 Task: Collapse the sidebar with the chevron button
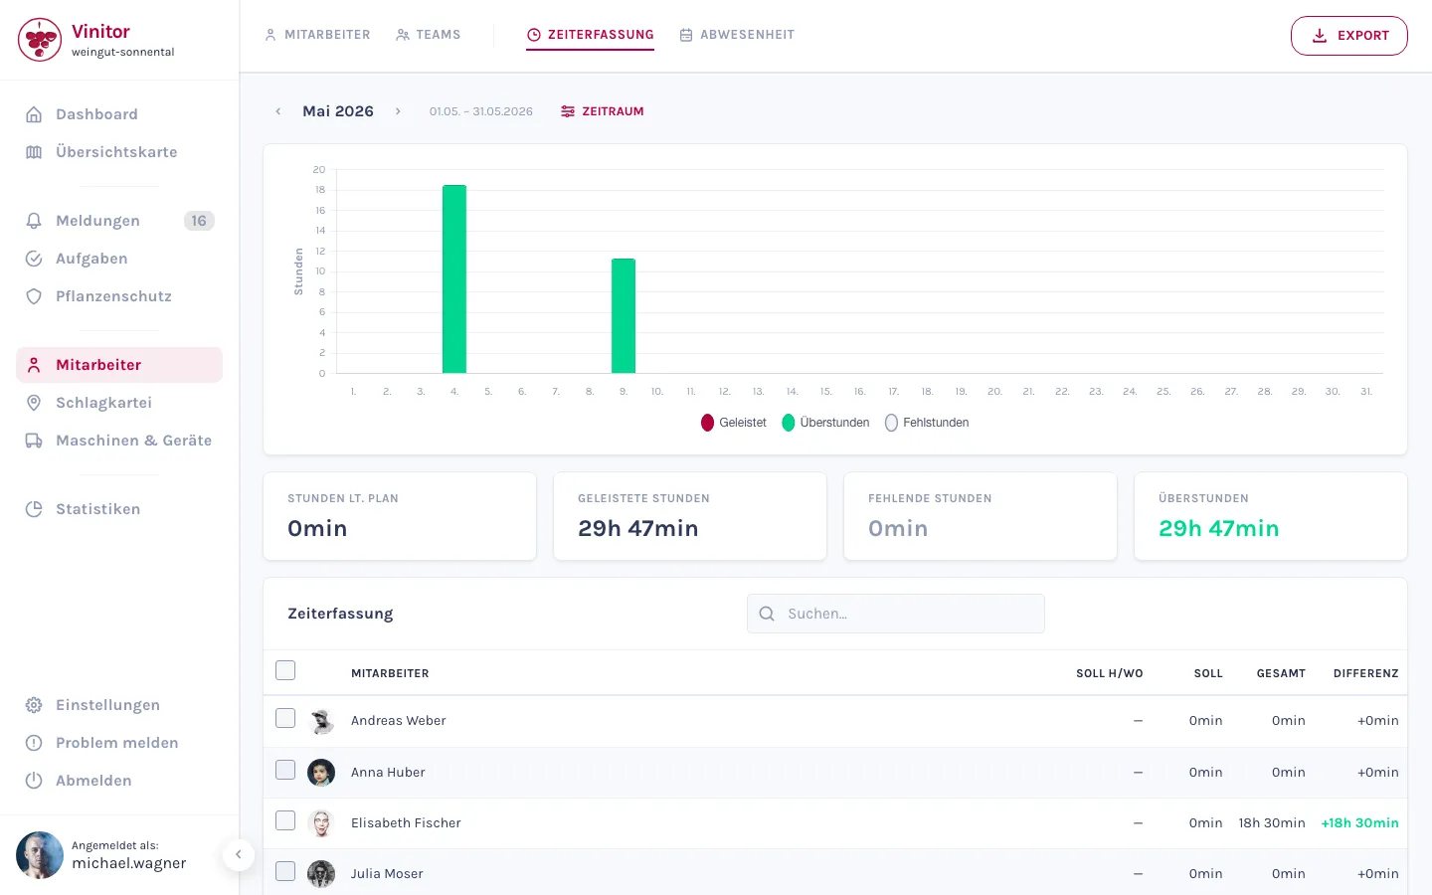(x=239, y=854)
